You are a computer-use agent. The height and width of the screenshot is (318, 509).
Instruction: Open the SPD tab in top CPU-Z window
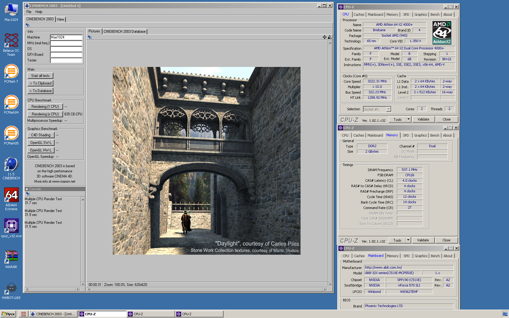point(406,15)
